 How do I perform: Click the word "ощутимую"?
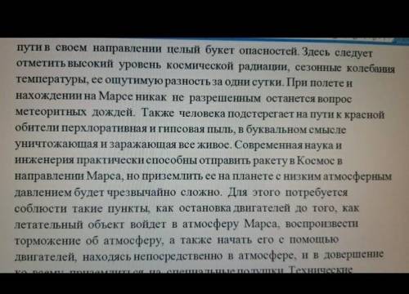pos(134,81)
